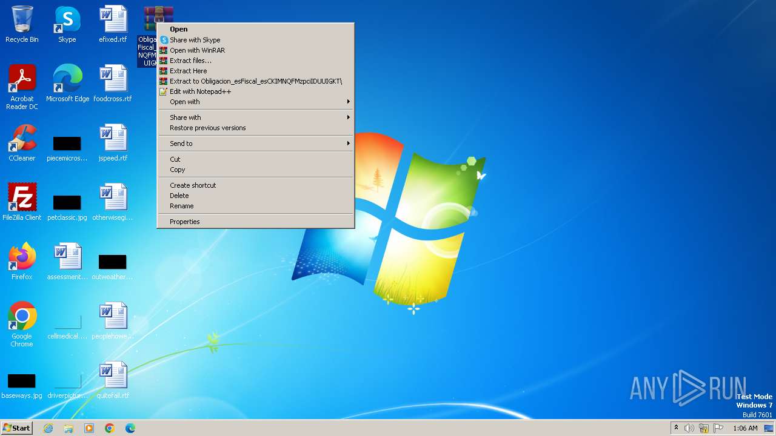Choose Extract files... option
This screenshot has height=436, width=776.
click(255, 61)
